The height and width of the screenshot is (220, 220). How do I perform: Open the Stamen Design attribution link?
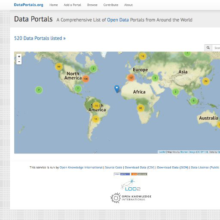pyautogui.click(x=188, y=152)
